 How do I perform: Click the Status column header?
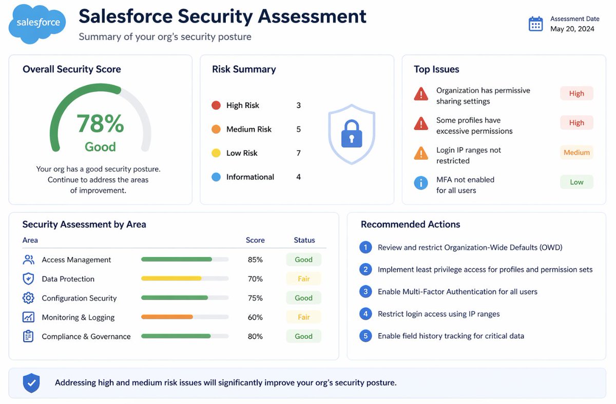click(304, 240)
